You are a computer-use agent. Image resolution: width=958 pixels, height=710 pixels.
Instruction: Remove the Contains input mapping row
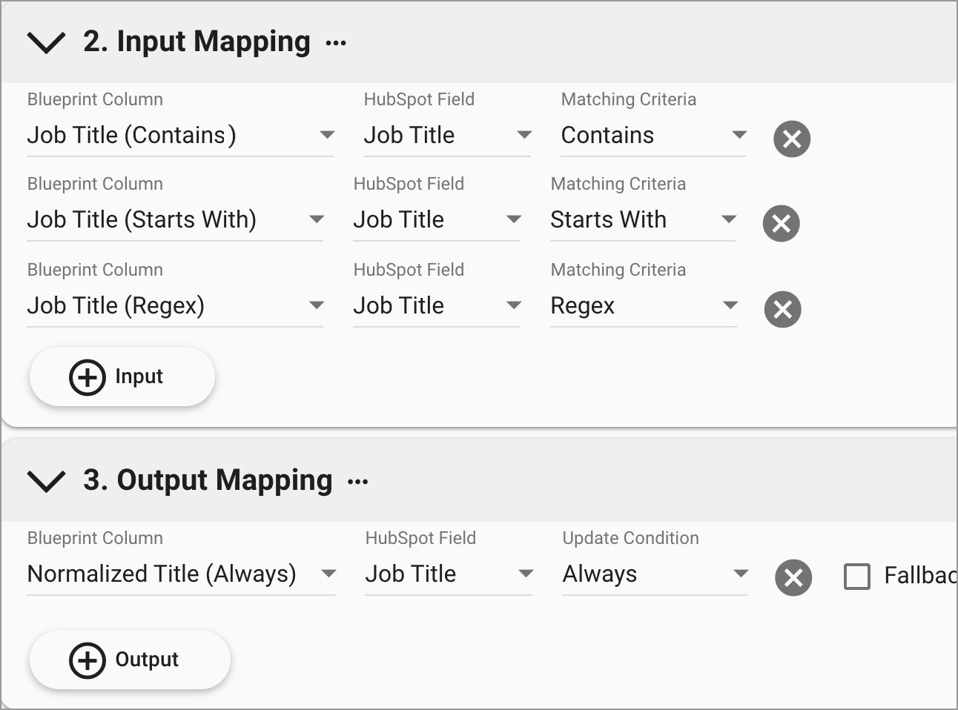[x=792, y=139]
